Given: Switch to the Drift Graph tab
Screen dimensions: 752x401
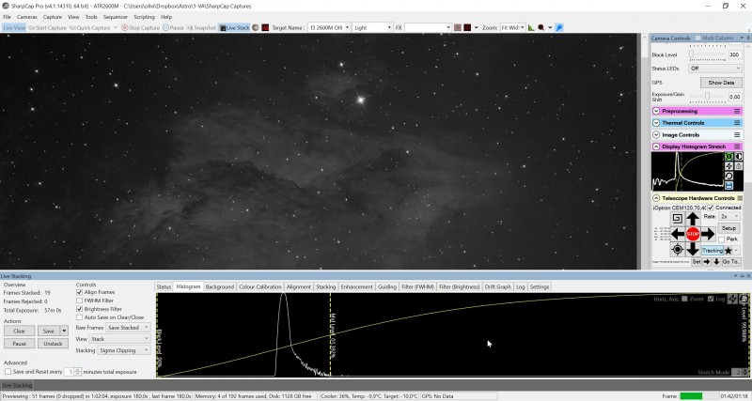Looking at the screenshot, I should click(498, 287).
